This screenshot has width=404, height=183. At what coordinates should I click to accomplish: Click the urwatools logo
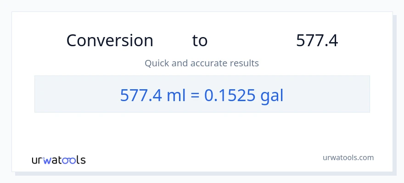[x=58, y=160]
